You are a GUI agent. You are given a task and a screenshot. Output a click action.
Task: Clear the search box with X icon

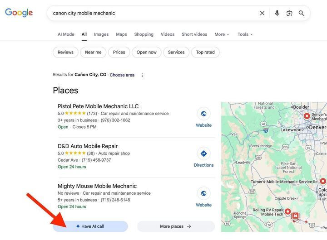(x=262, y=13)
